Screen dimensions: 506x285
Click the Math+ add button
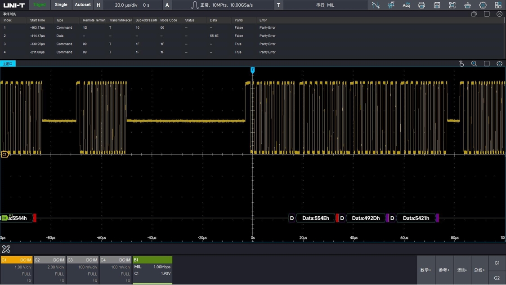tap(425, 270)
